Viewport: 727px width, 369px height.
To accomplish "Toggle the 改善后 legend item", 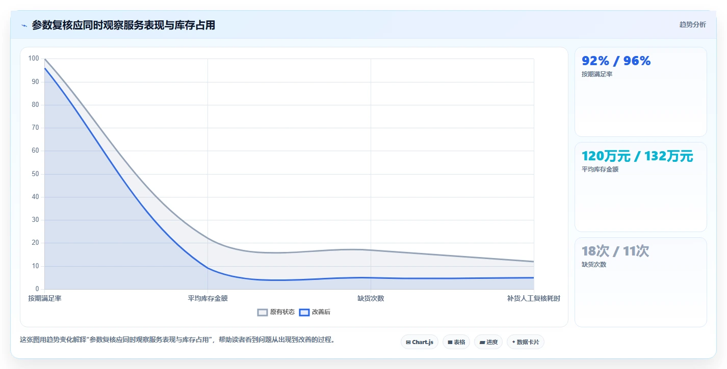I will (315, 312).
